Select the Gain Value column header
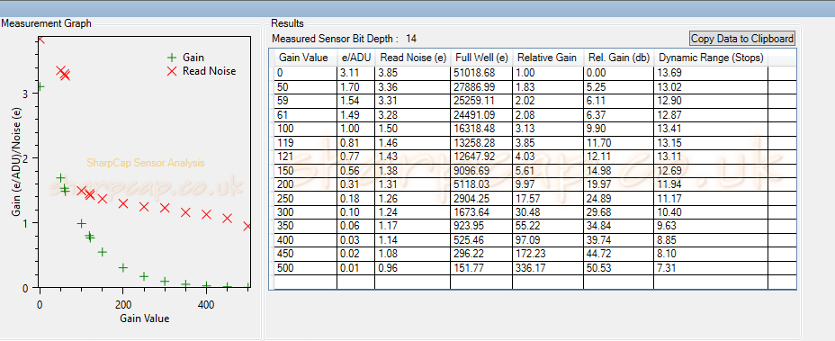The image size is (835, 341). pos(306,58)
